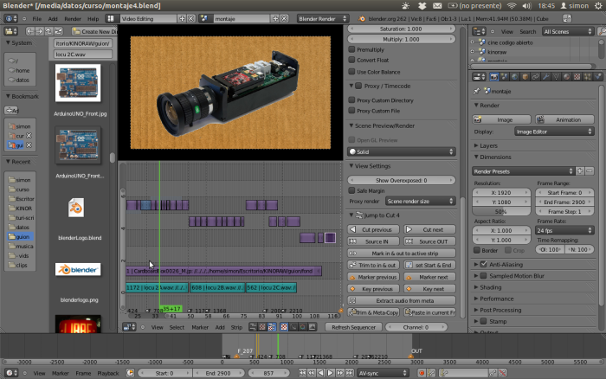Viewport: 606px width, 379px height.
Task: Open the Texture properties checker icon
Action: 577,77
